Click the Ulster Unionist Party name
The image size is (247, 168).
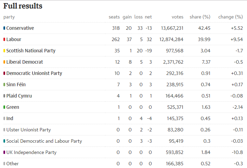point(28,130)
